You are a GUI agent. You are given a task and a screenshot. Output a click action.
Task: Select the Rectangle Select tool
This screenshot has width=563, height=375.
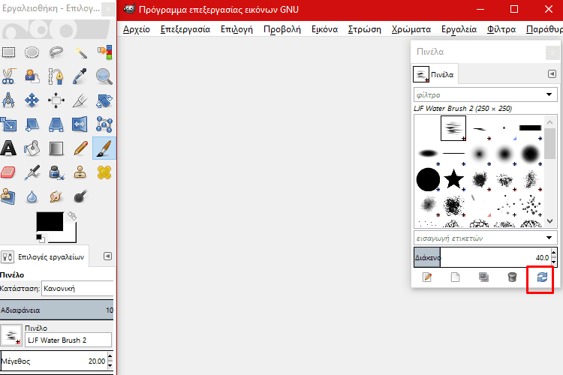(x=8, y=52)
